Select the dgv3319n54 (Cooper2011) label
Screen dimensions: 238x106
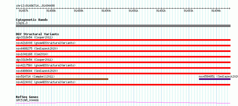click(34, 60)
